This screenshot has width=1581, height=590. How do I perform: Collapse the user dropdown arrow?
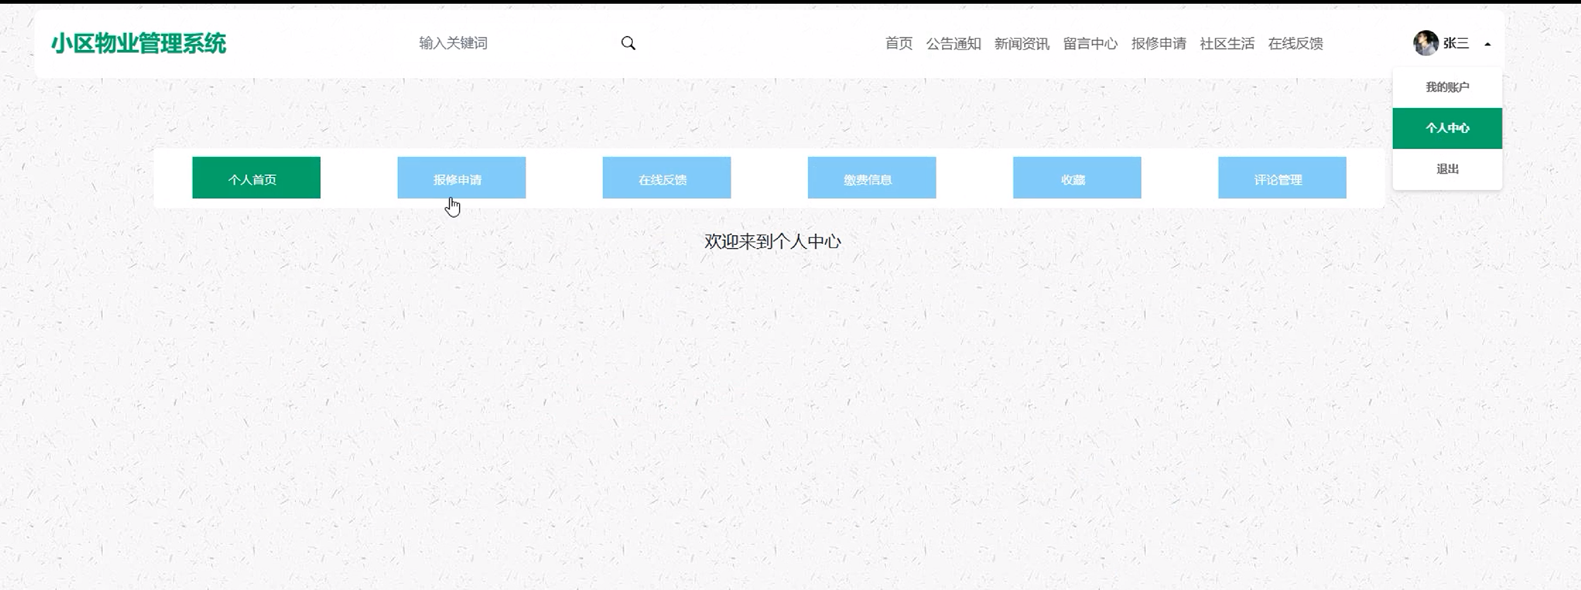coord(1487,44)
